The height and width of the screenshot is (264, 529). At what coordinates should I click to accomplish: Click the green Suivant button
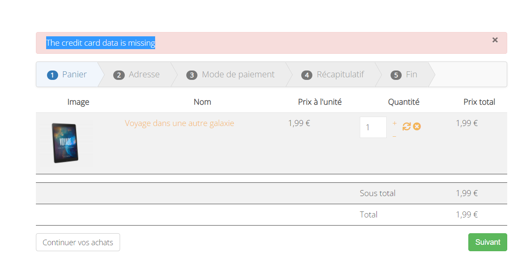coord(488,242)
